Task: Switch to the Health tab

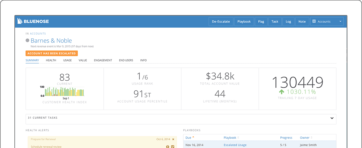Action: coord(51,60)
